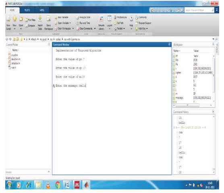Expand the Open dropdown arrow
Viewport: 224px width, 193px height.
[21, 29]
